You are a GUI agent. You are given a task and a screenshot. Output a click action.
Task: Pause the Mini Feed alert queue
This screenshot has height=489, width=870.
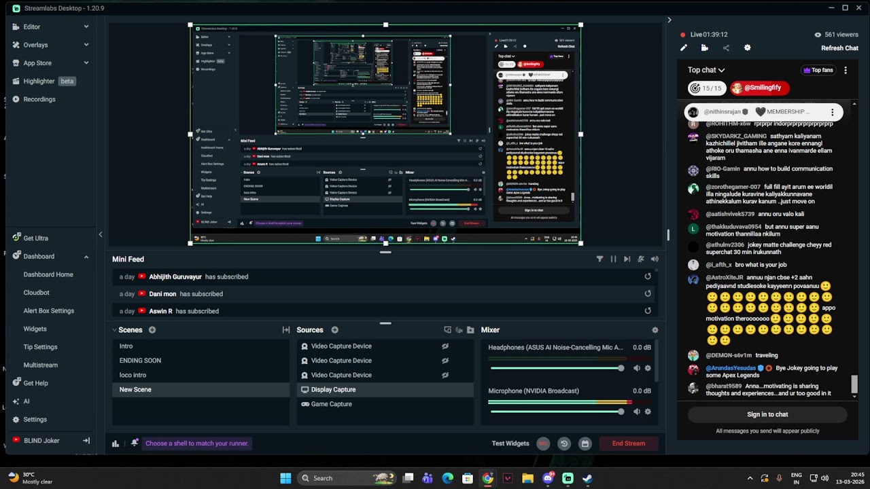coord(613,259)
